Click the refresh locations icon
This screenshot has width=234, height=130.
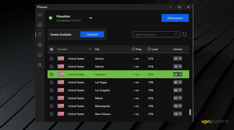tap(184, 34)
